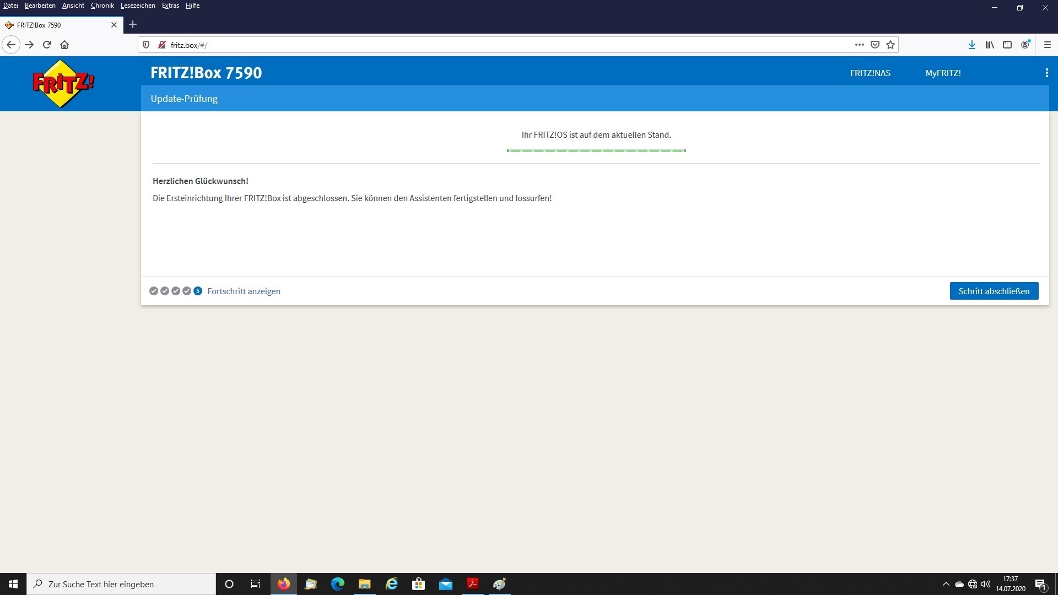The width and height of the screenshot is (1058, 595).
Task: Click the Update-Prüfung header text
Action: [x=184, y=99]
